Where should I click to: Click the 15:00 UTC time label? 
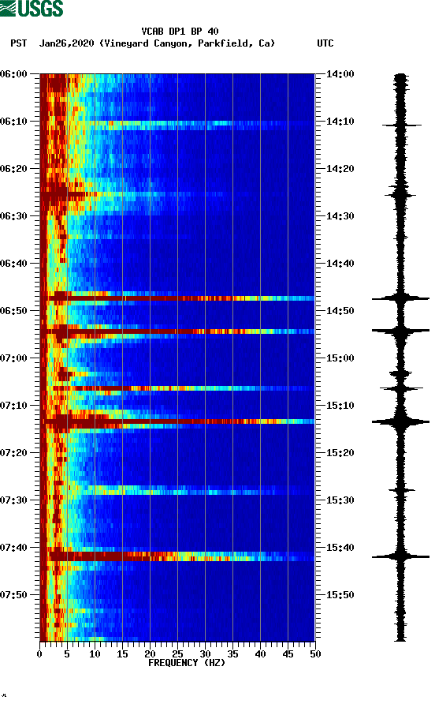point(340,358)
